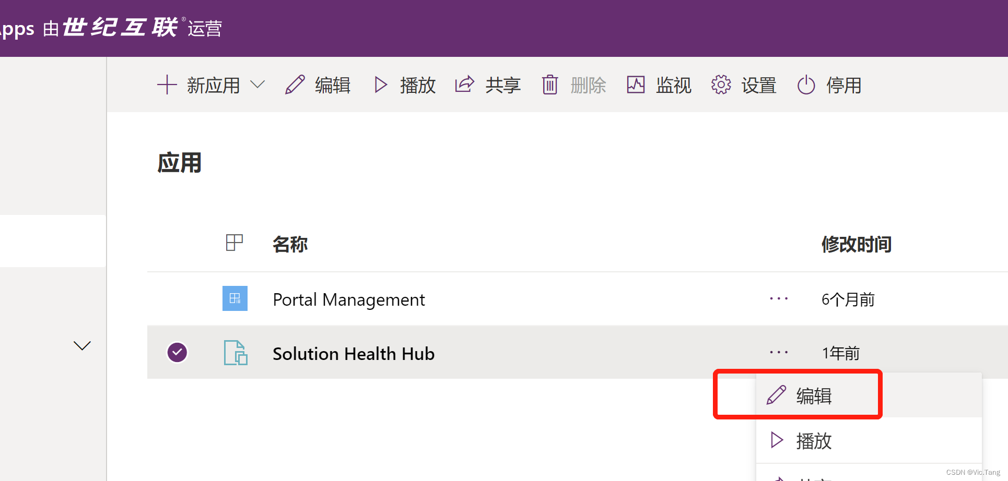The width and height of the screenshot is (1008, 481).
Task: Select toolbar 播放 label
Action: [x=418, y=85]
